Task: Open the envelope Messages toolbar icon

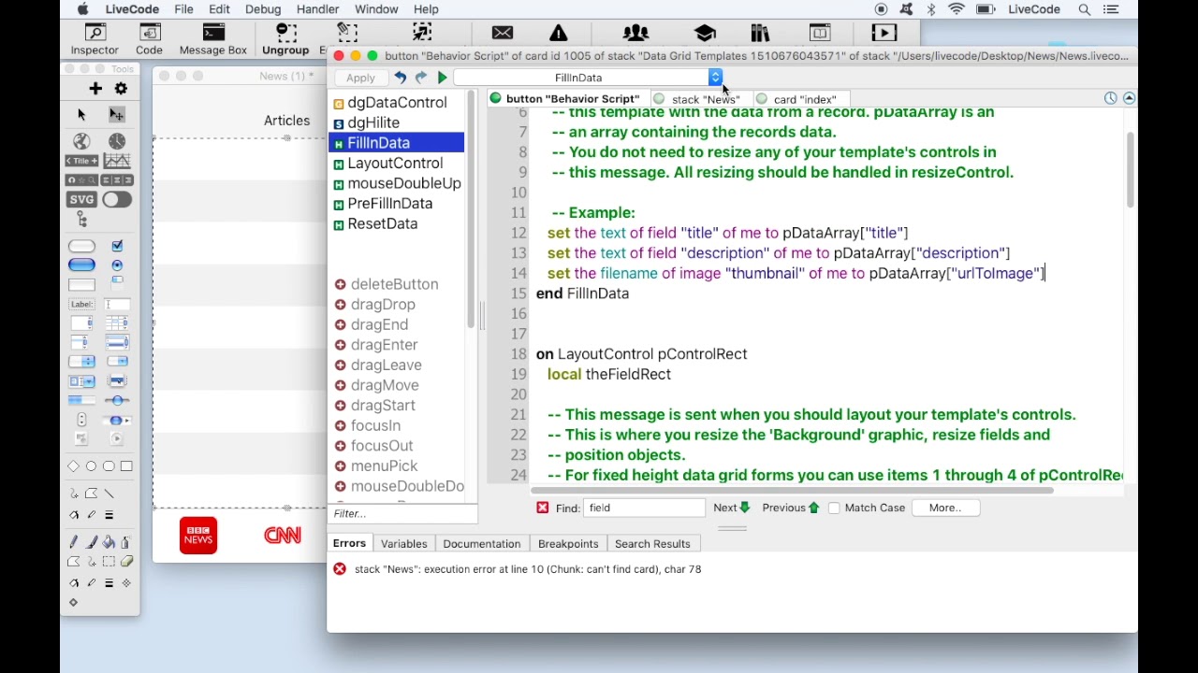Action: (503, 34)
